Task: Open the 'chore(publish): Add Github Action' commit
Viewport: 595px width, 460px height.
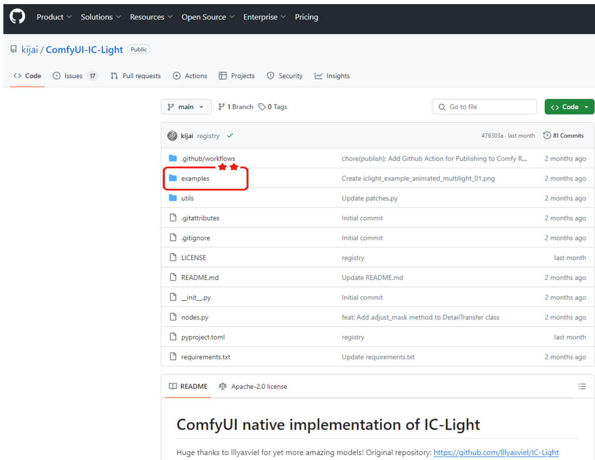Action: coord(434,158)
